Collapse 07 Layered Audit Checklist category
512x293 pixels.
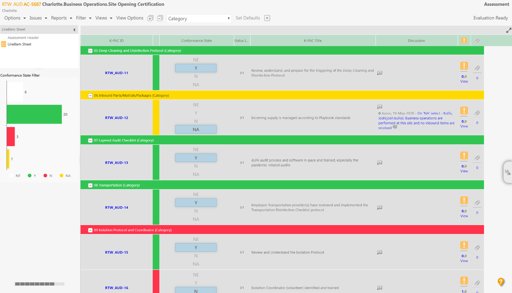pos(90,140)
